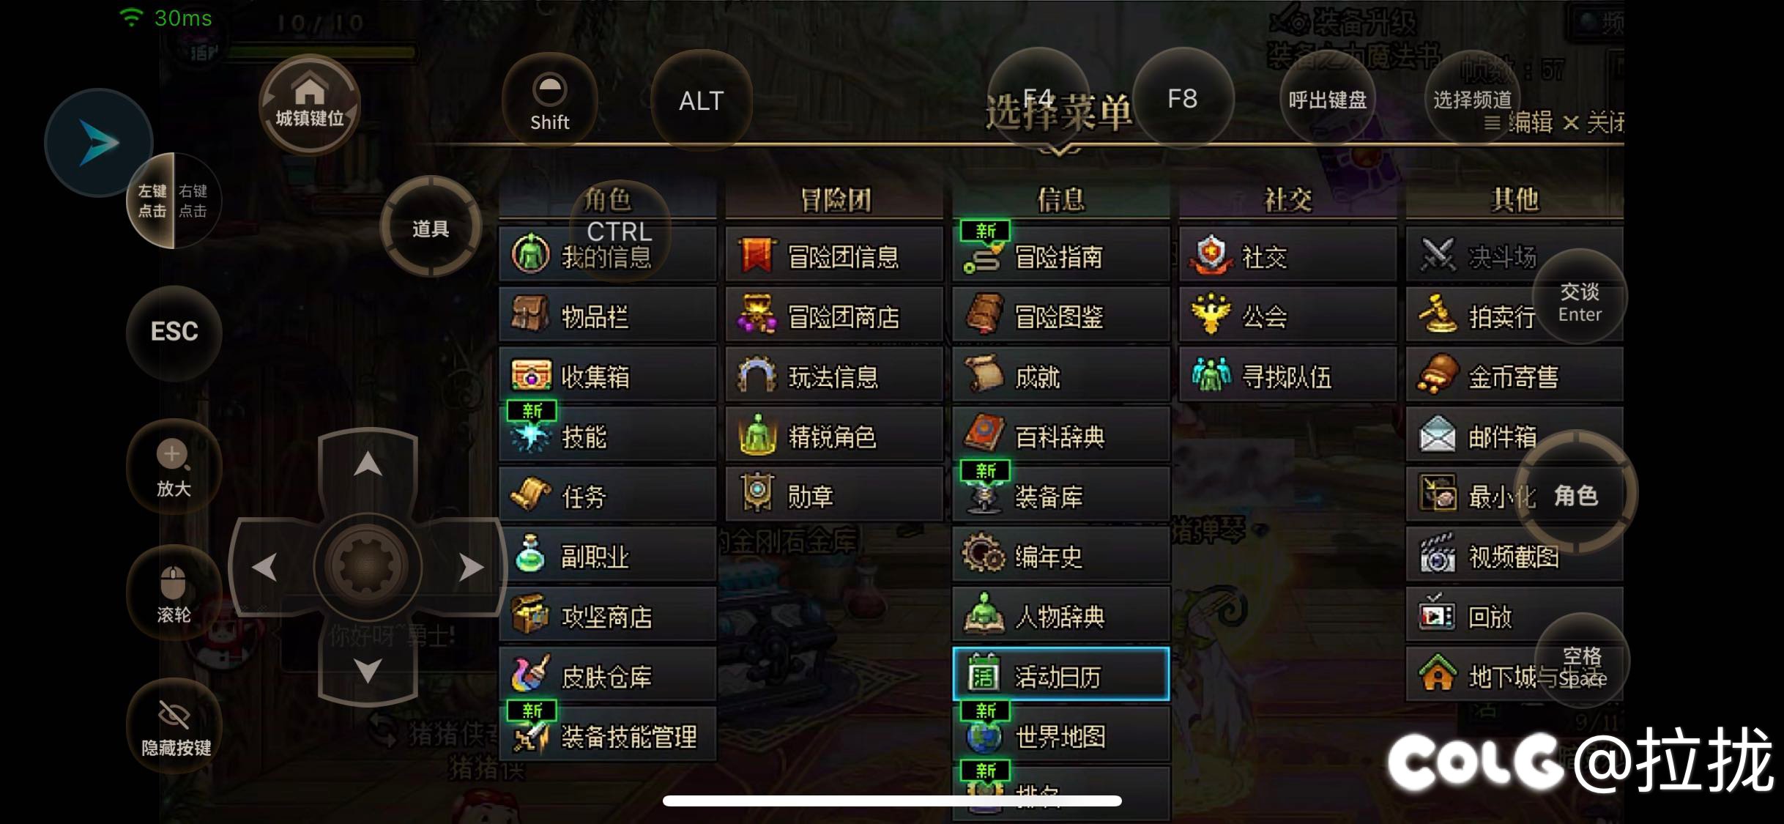Toggle 隐藏按键 hide-keys eye button
The image size is (1784, 824).
pos(175,726)
